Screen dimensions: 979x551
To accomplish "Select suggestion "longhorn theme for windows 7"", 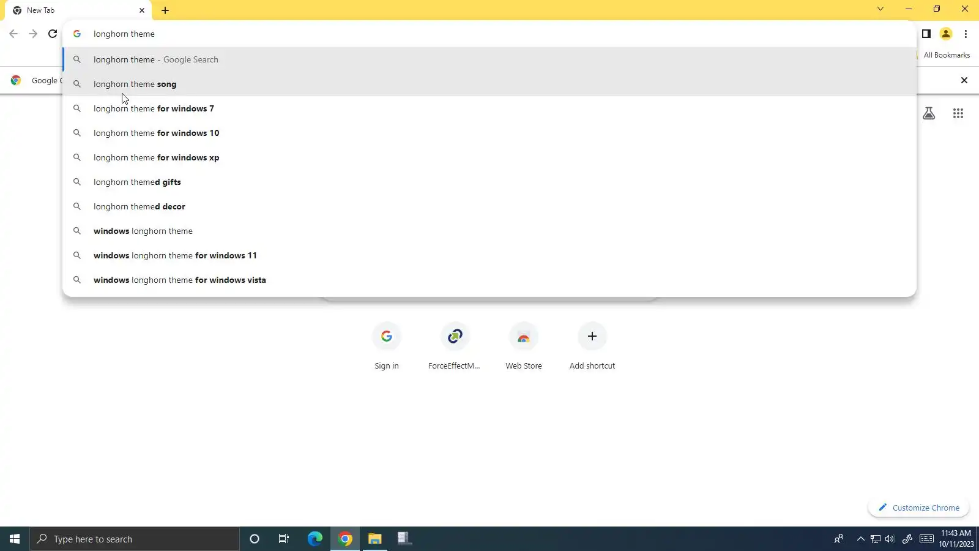I will pyautogui.click(x=489, y=108).
